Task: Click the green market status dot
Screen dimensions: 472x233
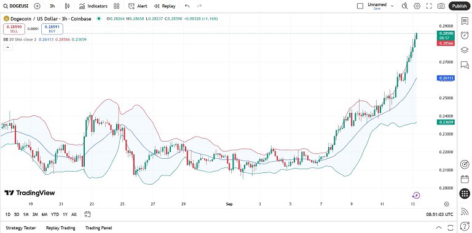Action: pos(99,18)
